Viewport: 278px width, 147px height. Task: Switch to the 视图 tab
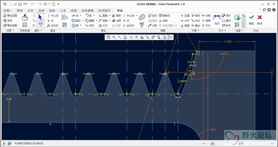(x=74, y=11)
